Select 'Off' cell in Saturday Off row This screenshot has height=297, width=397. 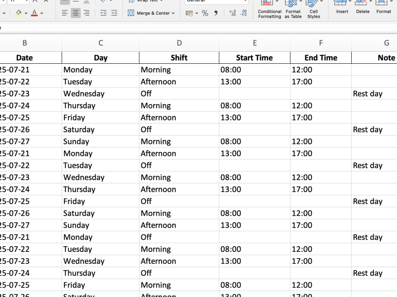[179, 129]
